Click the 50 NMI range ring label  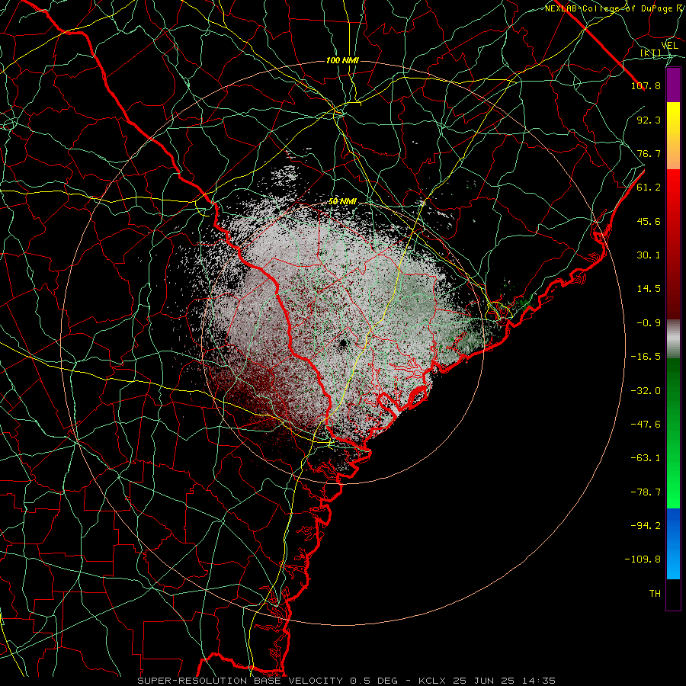coord(342,201)
